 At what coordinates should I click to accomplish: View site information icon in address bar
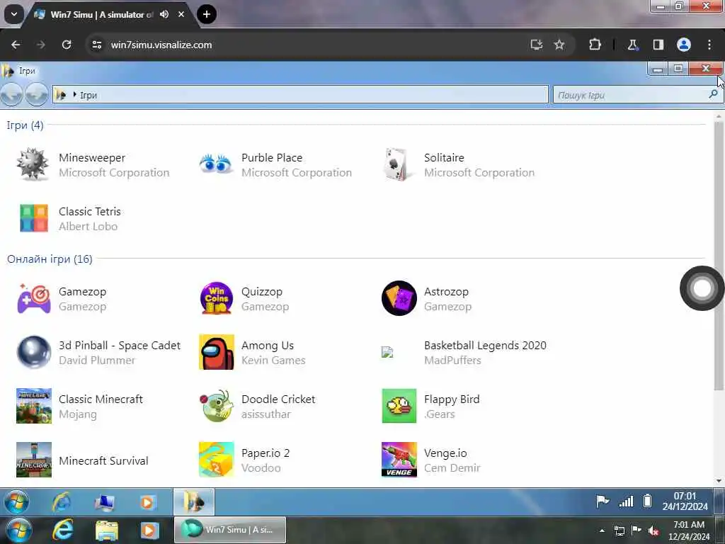point(96,45)
